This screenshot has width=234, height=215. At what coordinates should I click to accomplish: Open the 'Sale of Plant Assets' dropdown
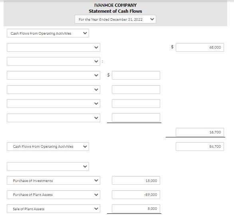[54, 209]
